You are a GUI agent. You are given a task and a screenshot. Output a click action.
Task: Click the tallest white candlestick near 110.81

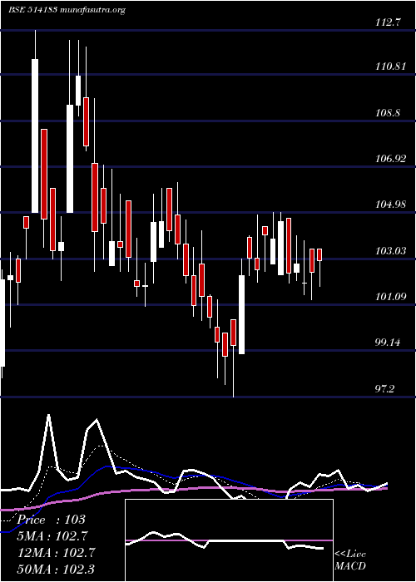click(x=35, y=136)
